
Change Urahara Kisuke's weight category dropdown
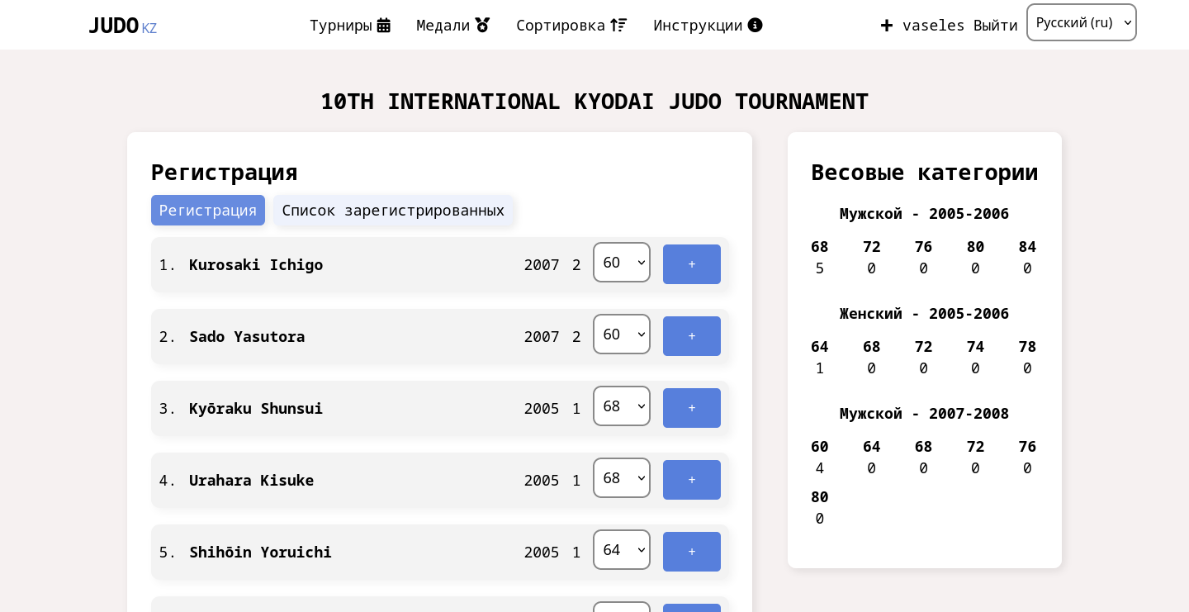tap(621, 477)
